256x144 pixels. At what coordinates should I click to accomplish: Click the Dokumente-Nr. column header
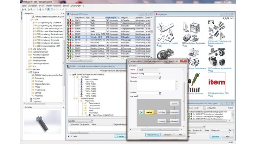coord(80,17)
